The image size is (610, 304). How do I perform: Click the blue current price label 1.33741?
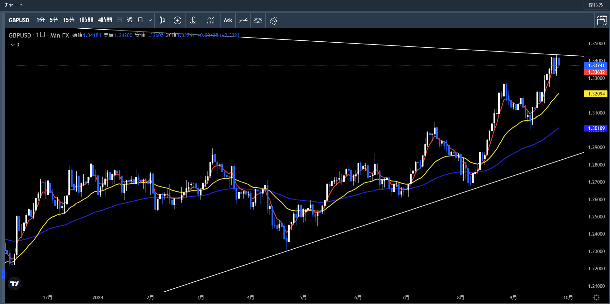[596, 66]
